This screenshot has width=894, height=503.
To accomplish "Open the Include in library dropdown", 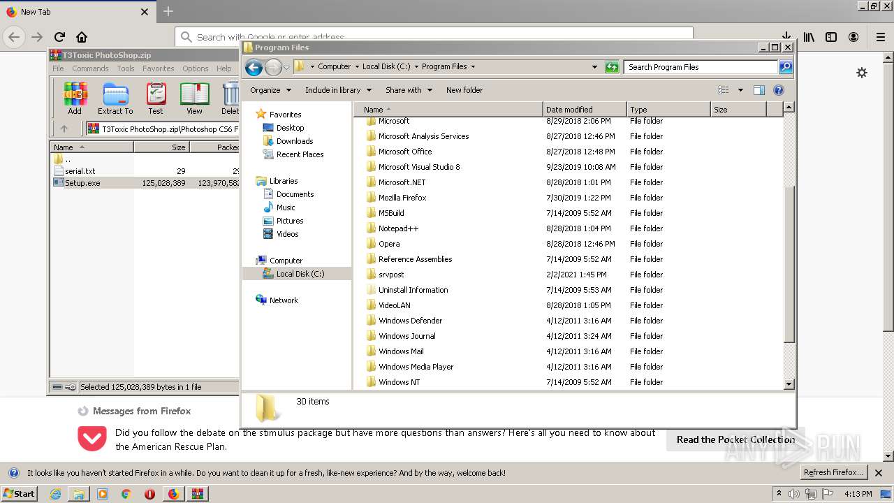I will click(x=338, y=90).
